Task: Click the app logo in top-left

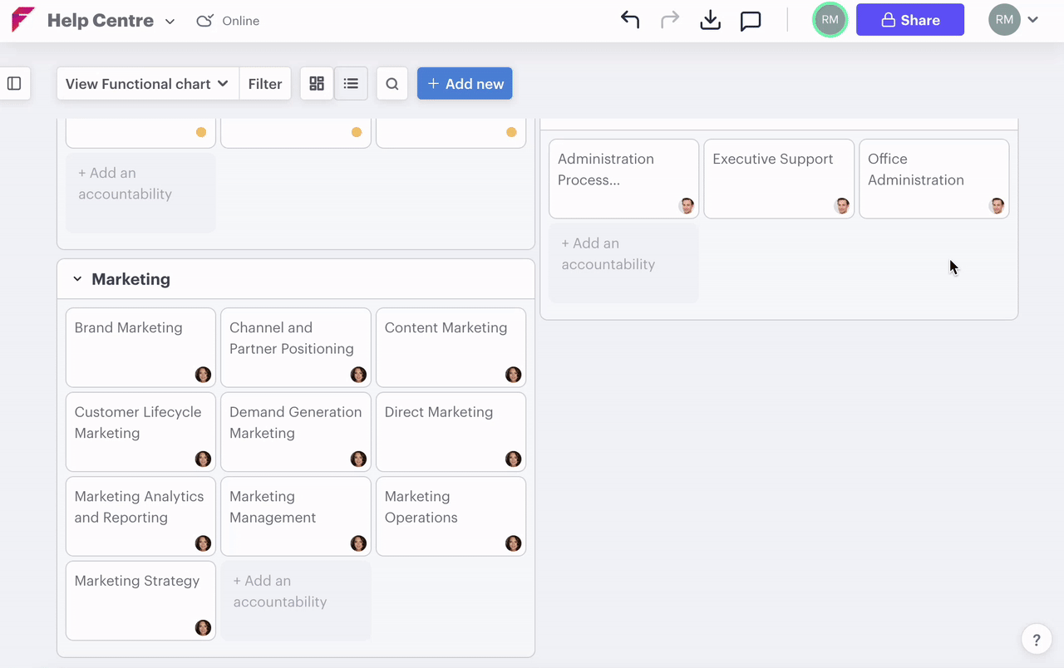Action: [x=23, y=20]
